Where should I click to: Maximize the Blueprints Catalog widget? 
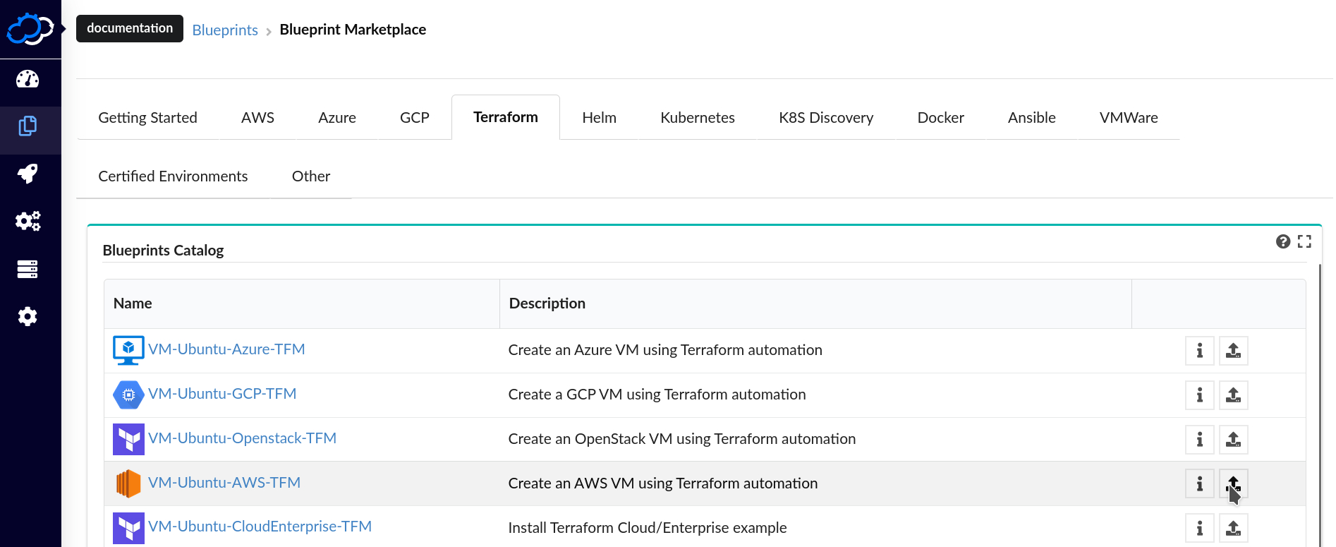1304,241
